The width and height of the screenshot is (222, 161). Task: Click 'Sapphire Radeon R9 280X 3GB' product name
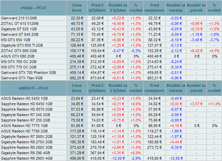point(27,147)
